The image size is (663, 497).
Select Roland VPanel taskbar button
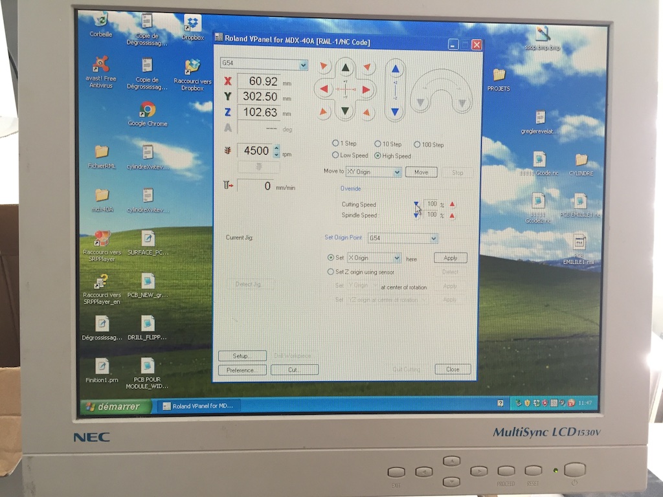click(x=199, y=406)
